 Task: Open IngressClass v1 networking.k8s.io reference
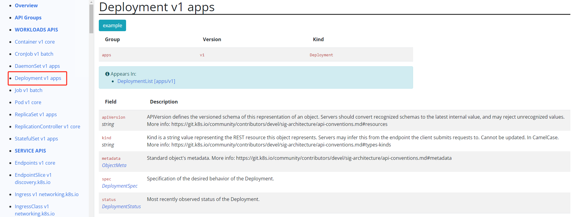click(35, 210)
